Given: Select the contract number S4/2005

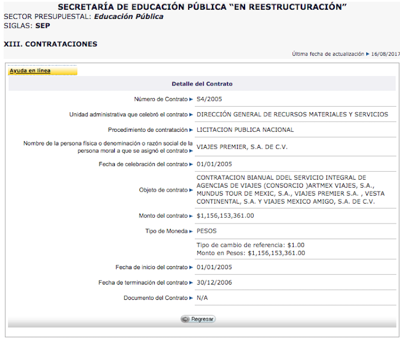Looking at the screenshot, I should click(x=209, y=99).
